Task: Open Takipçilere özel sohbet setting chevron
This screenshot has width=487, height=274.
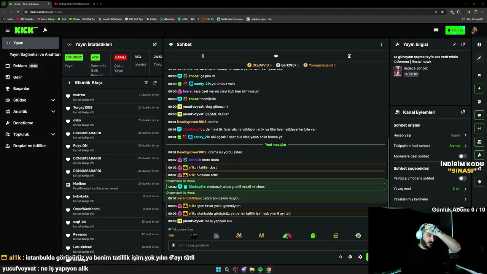Action: click(x=465, y=146)
